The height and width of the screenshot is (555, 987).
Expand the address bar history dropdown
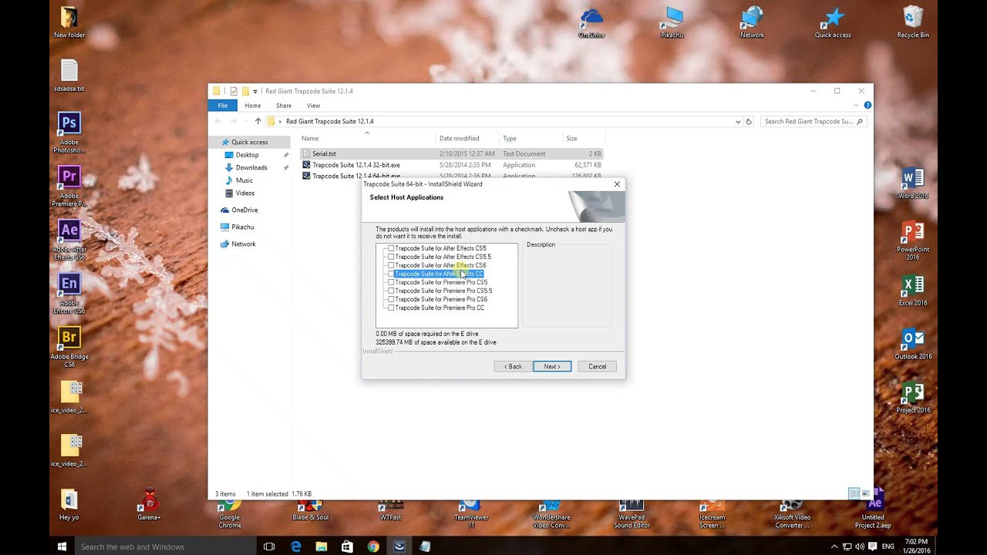point(738,121)
